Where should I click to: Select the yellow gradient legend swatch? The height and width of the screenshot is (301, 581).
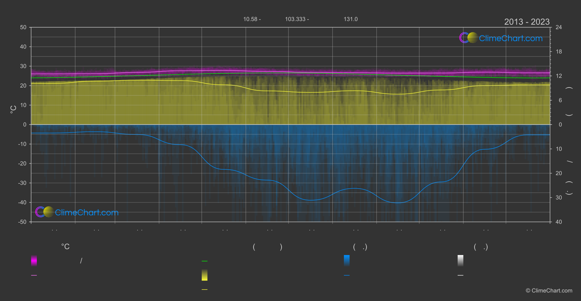click(205, 275)
